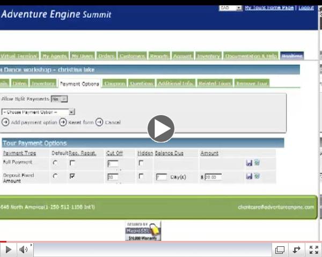Open the Documentation & Help tab

(251, 56)
